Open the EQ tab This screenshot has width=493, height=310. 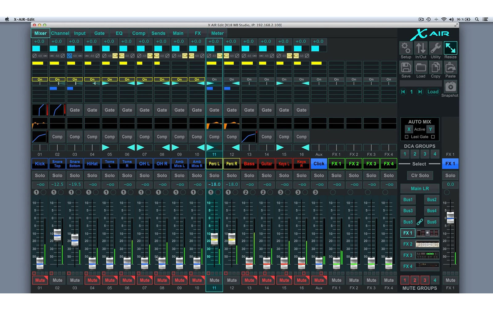coord(119,33)
